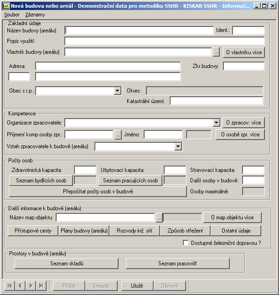Viewport: 279px width, 295px height.
Task: Open 'Organizace zpracovatele' dropdown list
Action: [x=217, y=123]
